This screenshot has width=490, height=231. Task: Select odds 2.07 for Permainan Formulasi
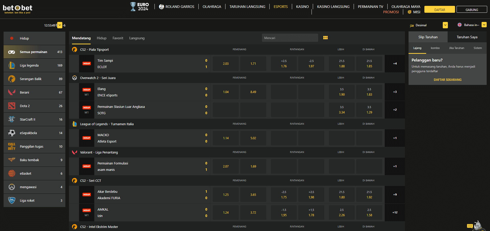point(226,166)
